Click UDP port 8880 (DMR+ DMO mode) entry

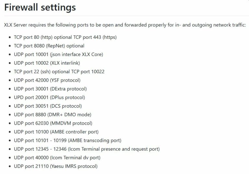[x=53, y=114]
